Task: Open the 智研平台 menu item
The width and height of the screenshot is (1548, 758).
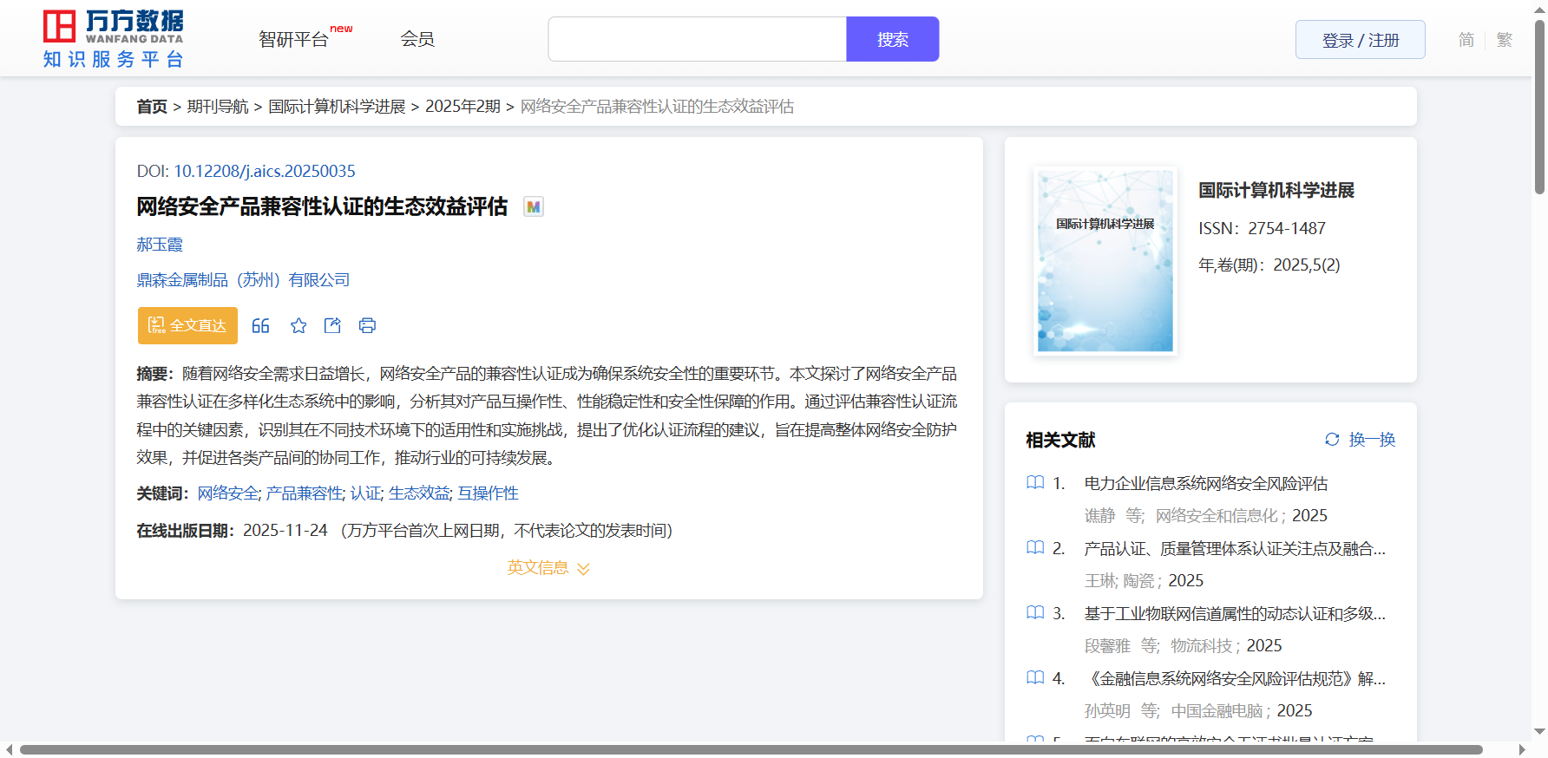Action: click(294, 40)
